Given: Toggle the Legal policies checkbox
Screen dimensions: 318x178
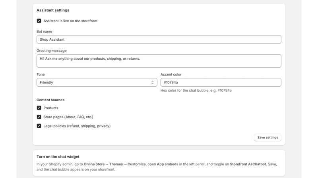Looking at the screenshot, I should [39, 126].
